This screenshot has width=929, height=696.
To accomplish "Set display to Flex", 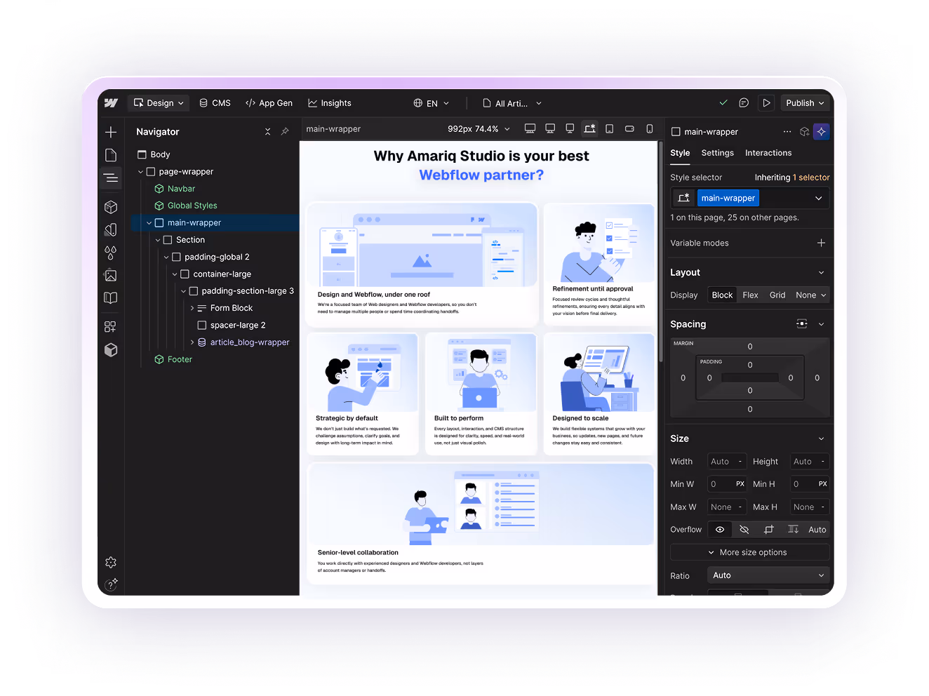I will 750,295.
